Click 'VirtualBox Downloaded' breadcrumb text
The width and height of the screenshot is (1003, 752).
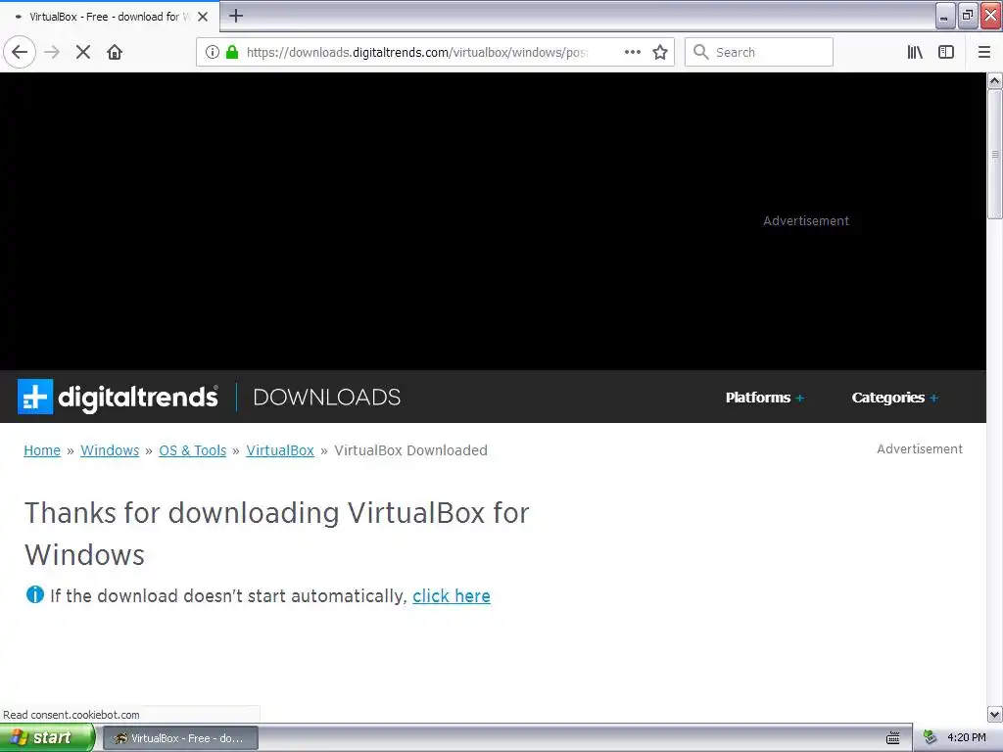[410, 450]
